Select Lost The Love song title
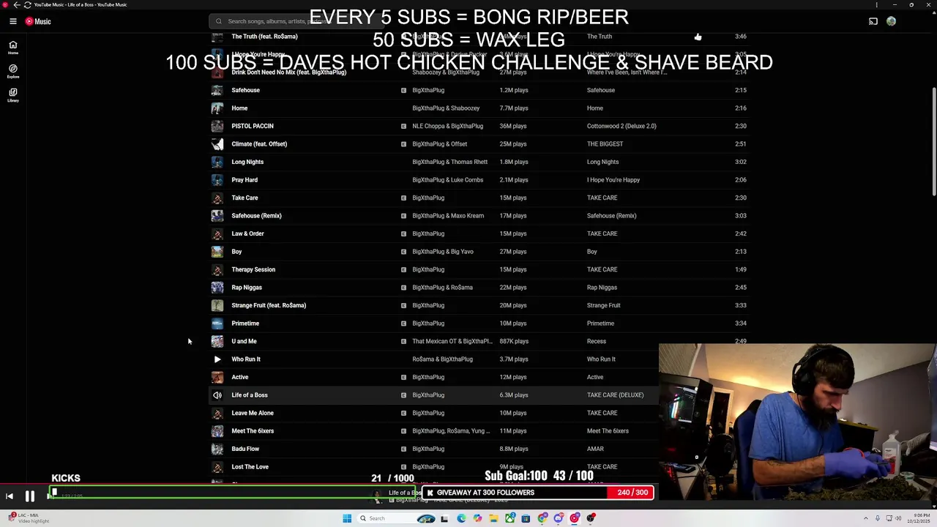 (250, 467)
